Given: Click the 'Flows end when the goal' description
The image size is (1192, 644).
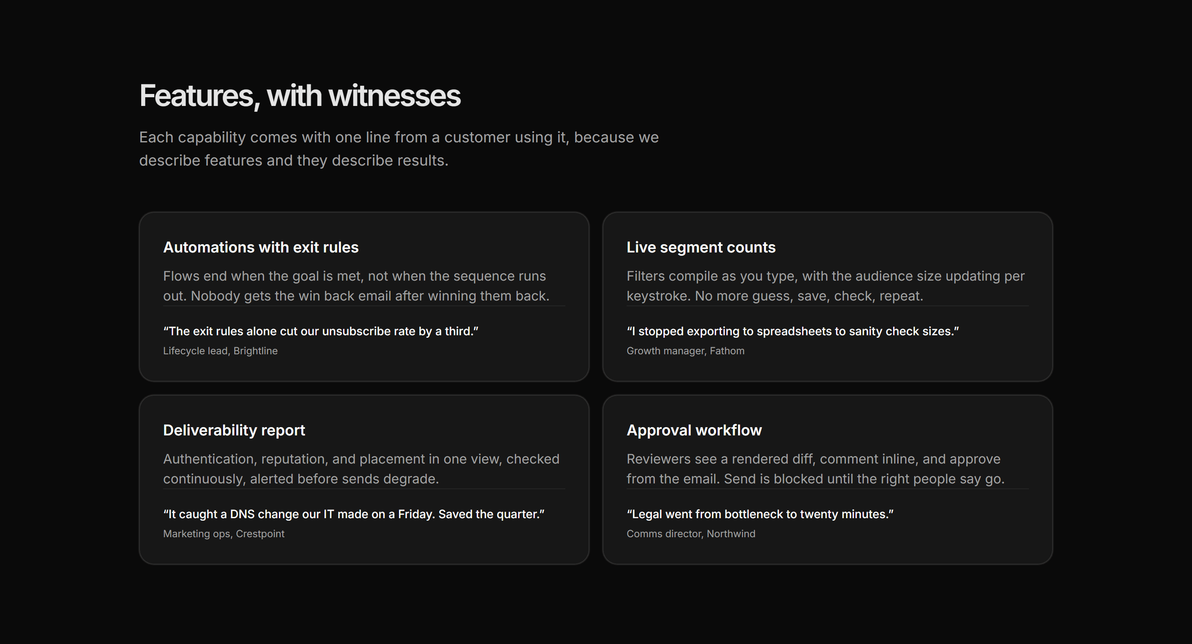Looking at the screenshot, I should pos(356,286).
